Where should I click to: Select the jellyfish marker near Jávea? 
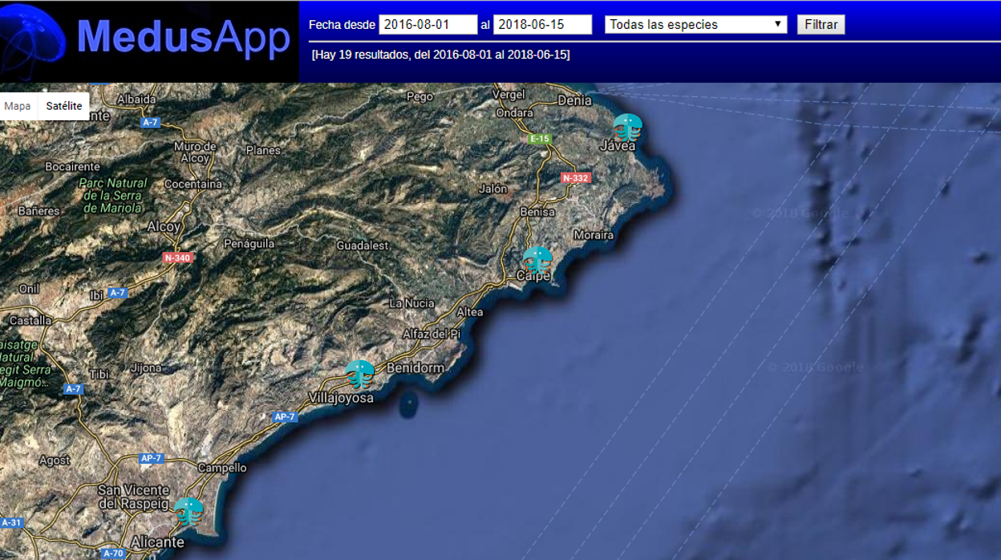point(626,127)
